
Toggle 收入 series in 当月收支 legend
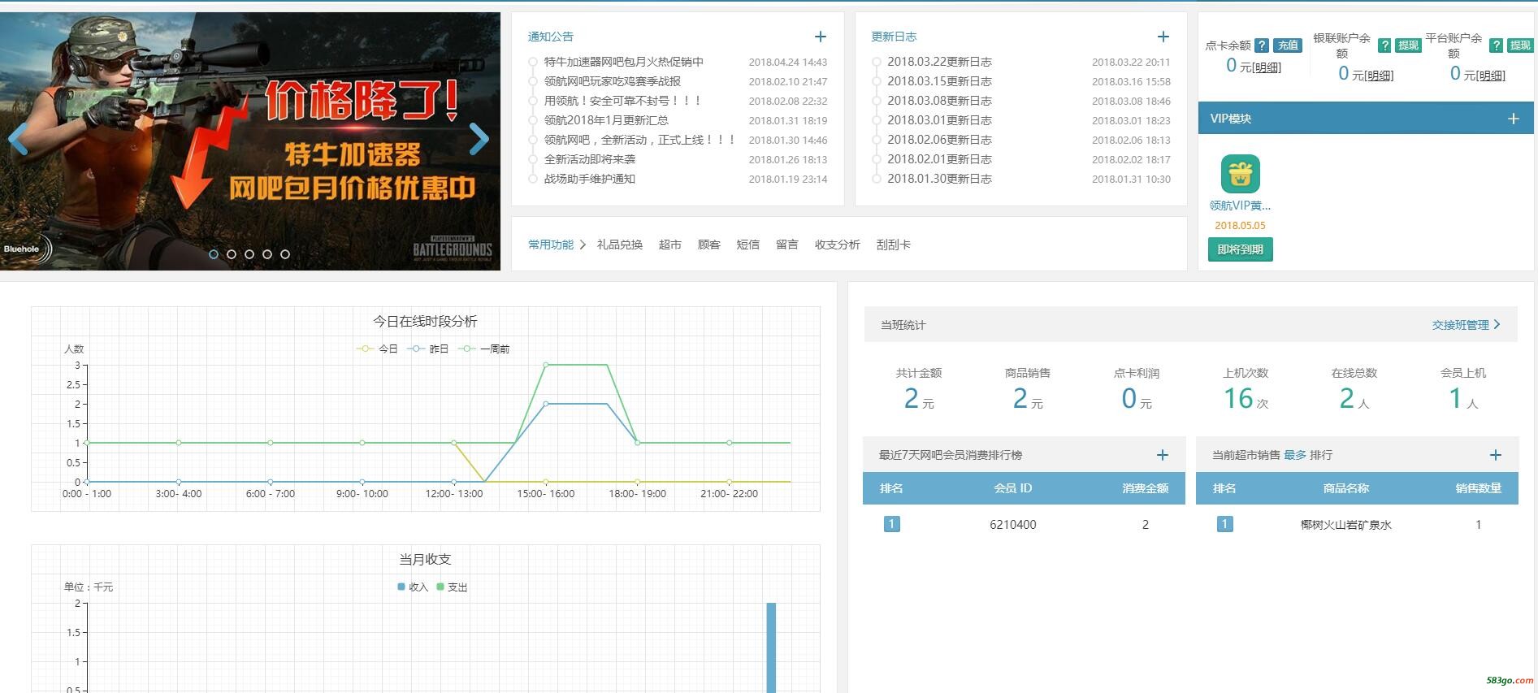click(x=413, y=587)
